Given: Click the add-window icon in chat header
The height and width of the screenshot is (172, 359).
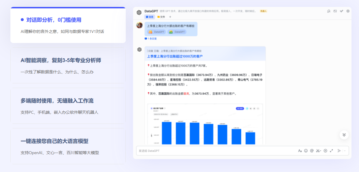Looking at the screenshot, I should point(335,11).
